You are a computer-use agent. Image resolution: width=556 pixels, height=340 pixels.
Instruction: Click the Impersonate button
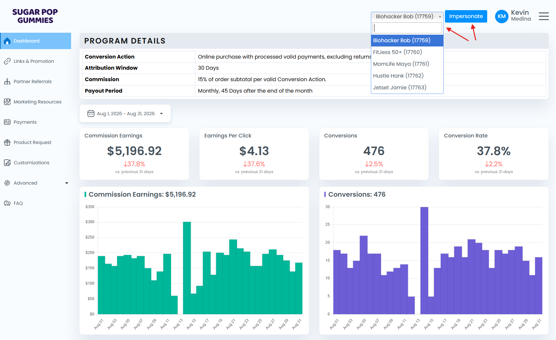[466, 16]
